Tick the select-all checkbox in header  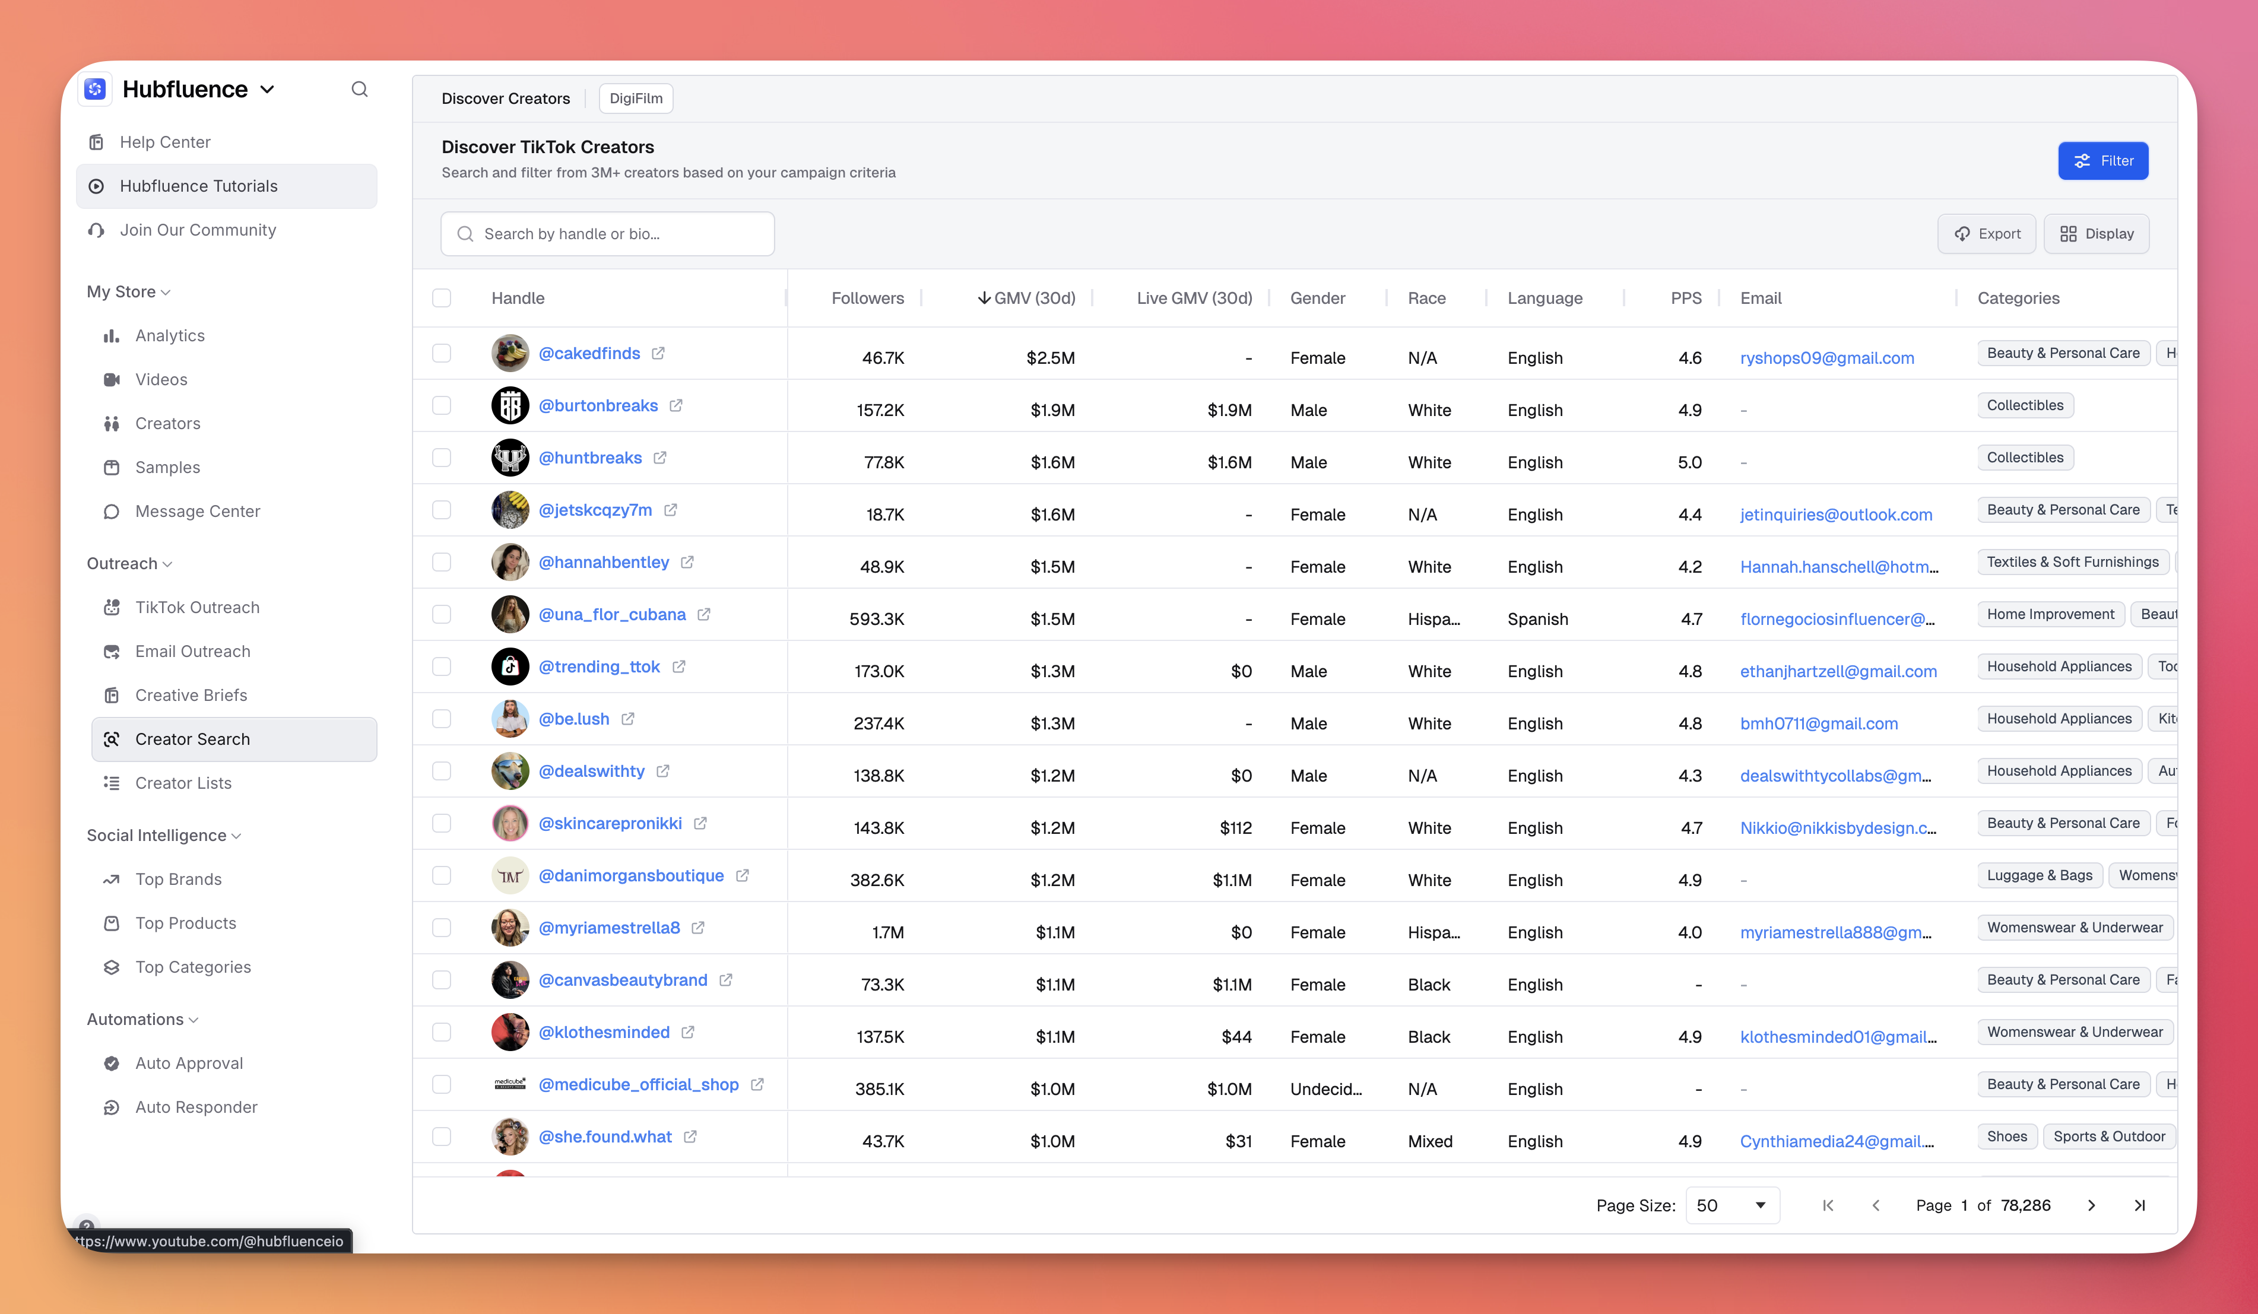point(442,299)
